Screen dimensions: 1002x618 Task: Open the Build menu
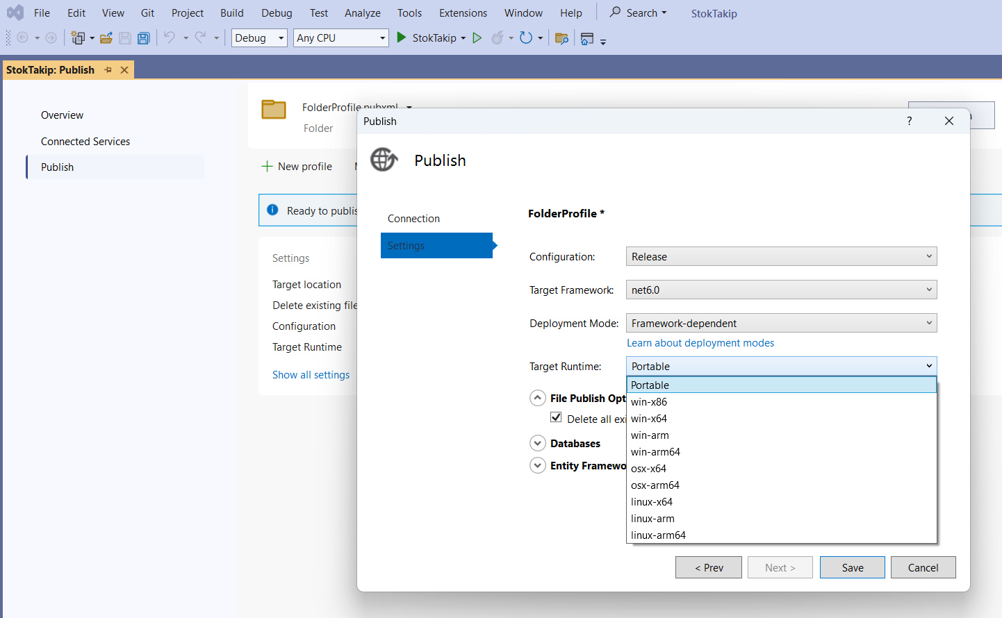point(231,12)
